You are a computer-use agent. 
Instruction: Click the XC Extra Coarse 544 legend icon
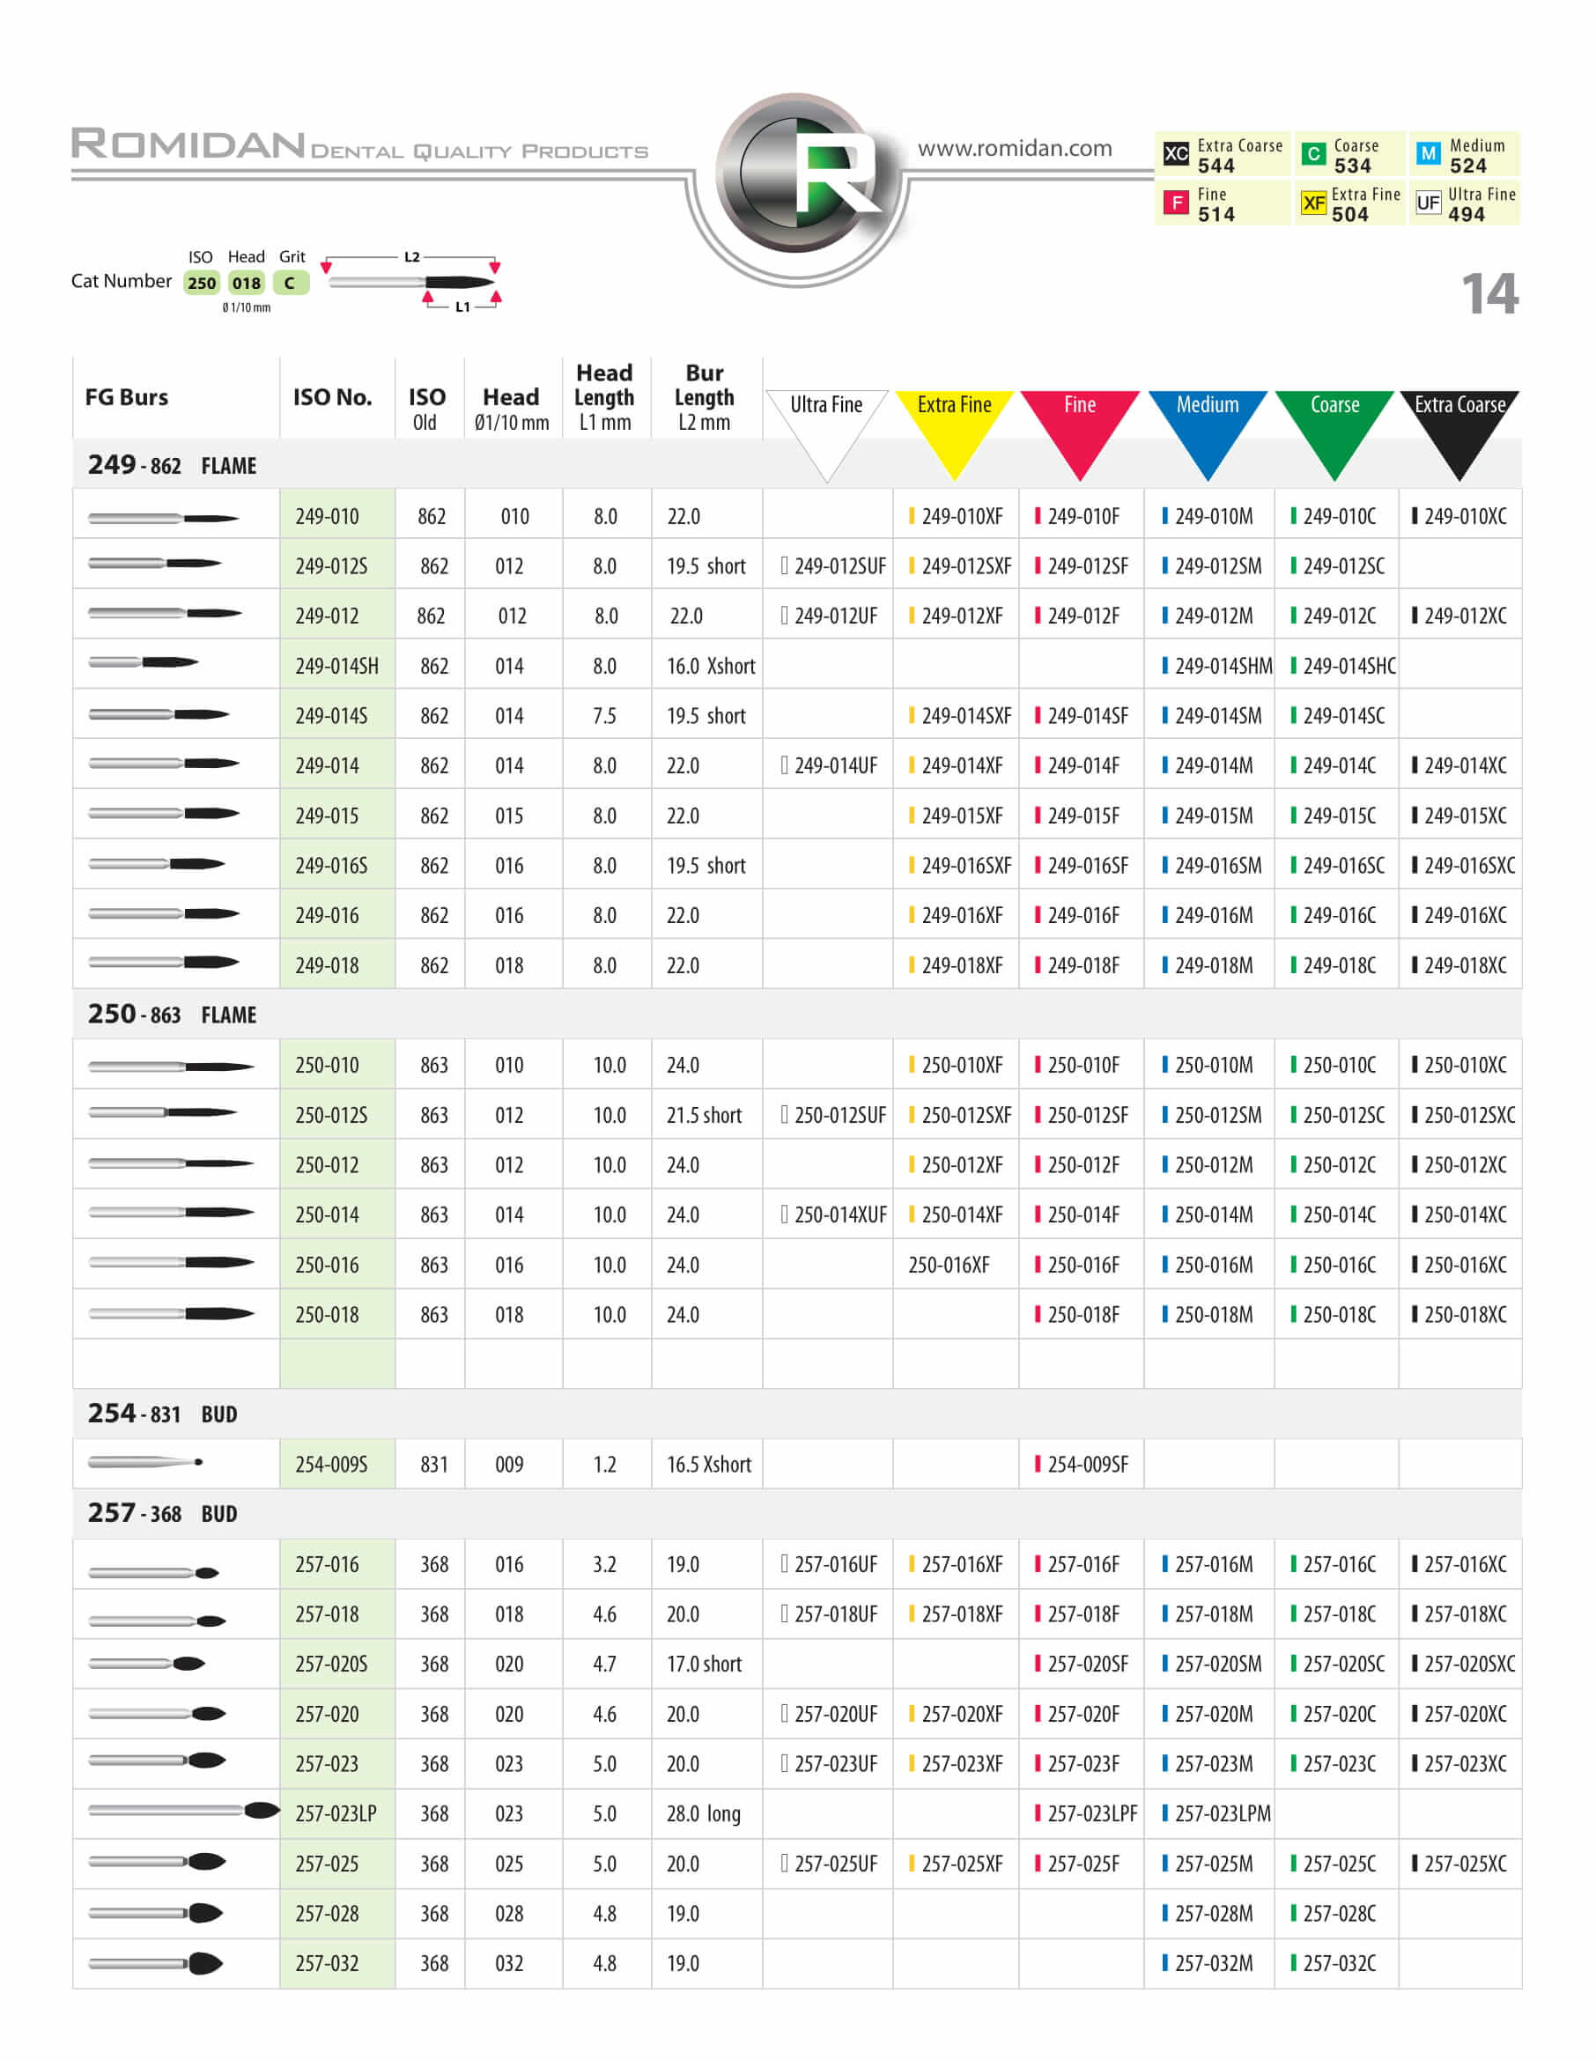(1175, 152)
